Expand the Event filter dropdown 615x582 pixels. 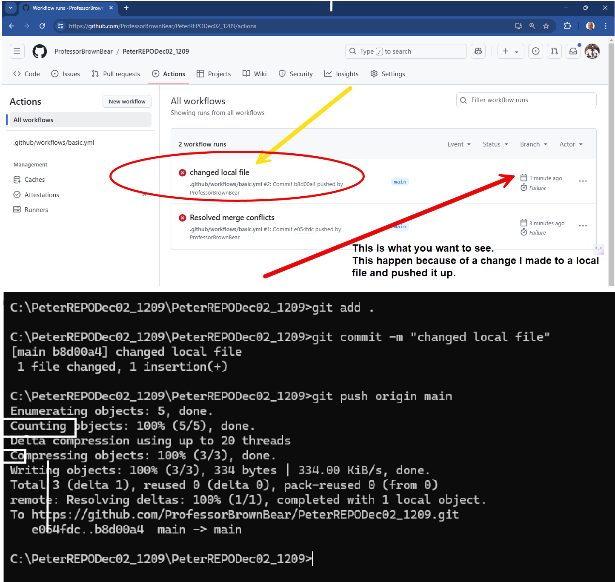pyautogui.click(x=459, y=144)
